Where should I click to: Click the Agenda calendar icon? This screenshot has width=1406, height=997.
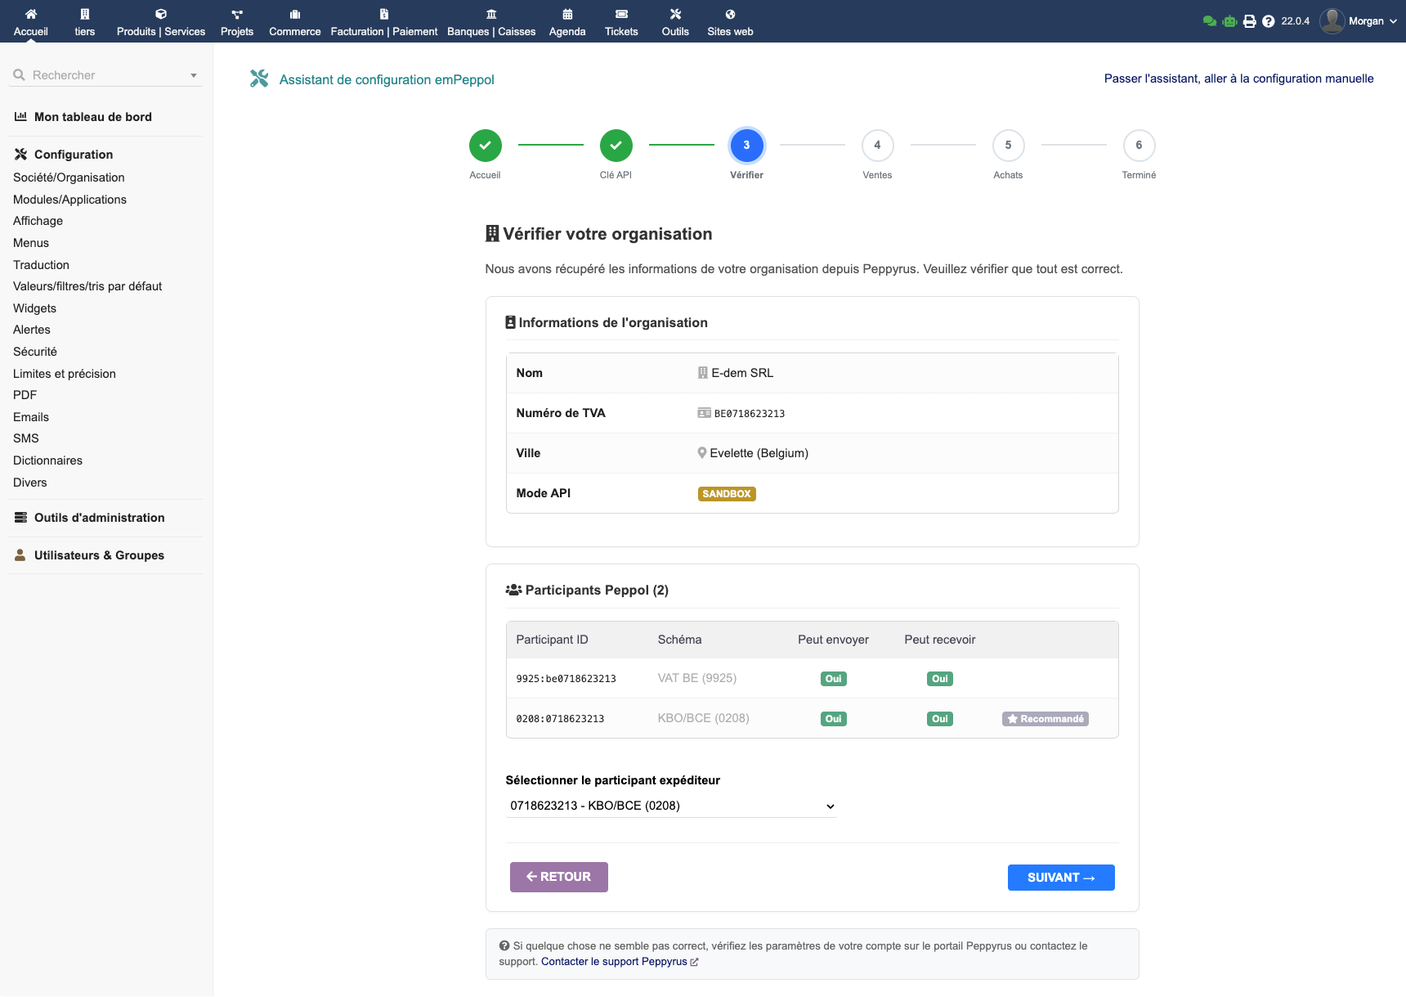[x=567, y=14]
